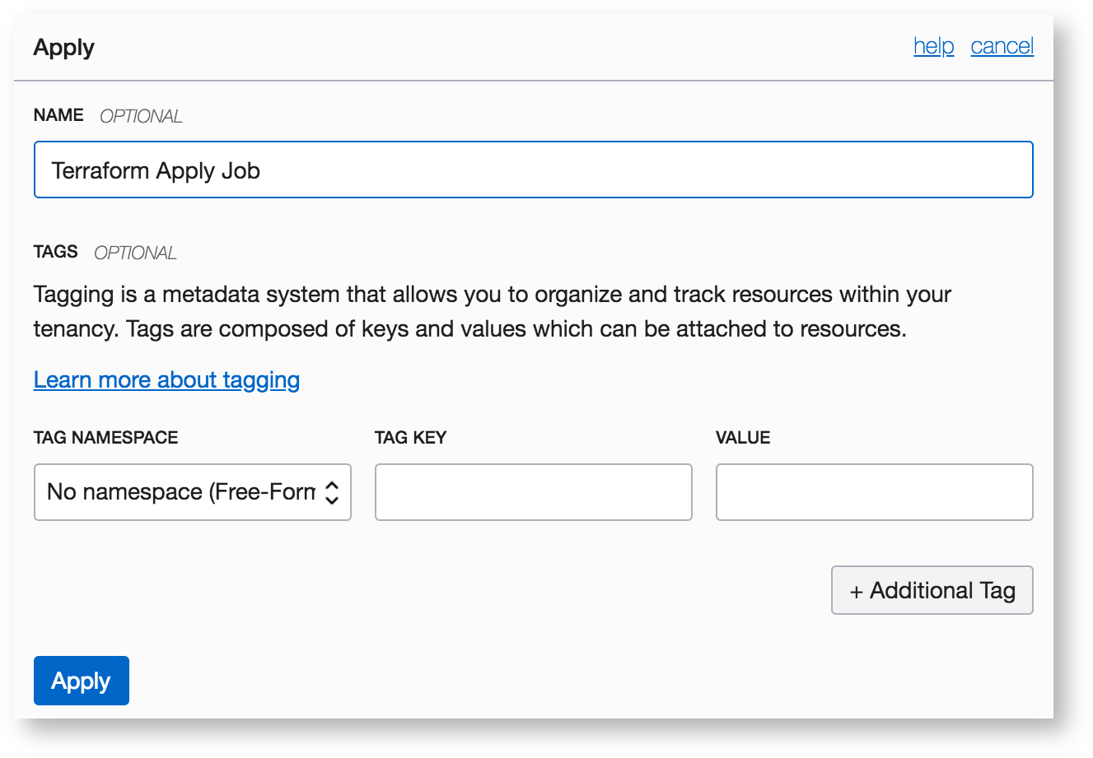Image resolution: width=1093 pixels, height=758 pixels.
Task: Focus the Name input field
Action: 533,170
